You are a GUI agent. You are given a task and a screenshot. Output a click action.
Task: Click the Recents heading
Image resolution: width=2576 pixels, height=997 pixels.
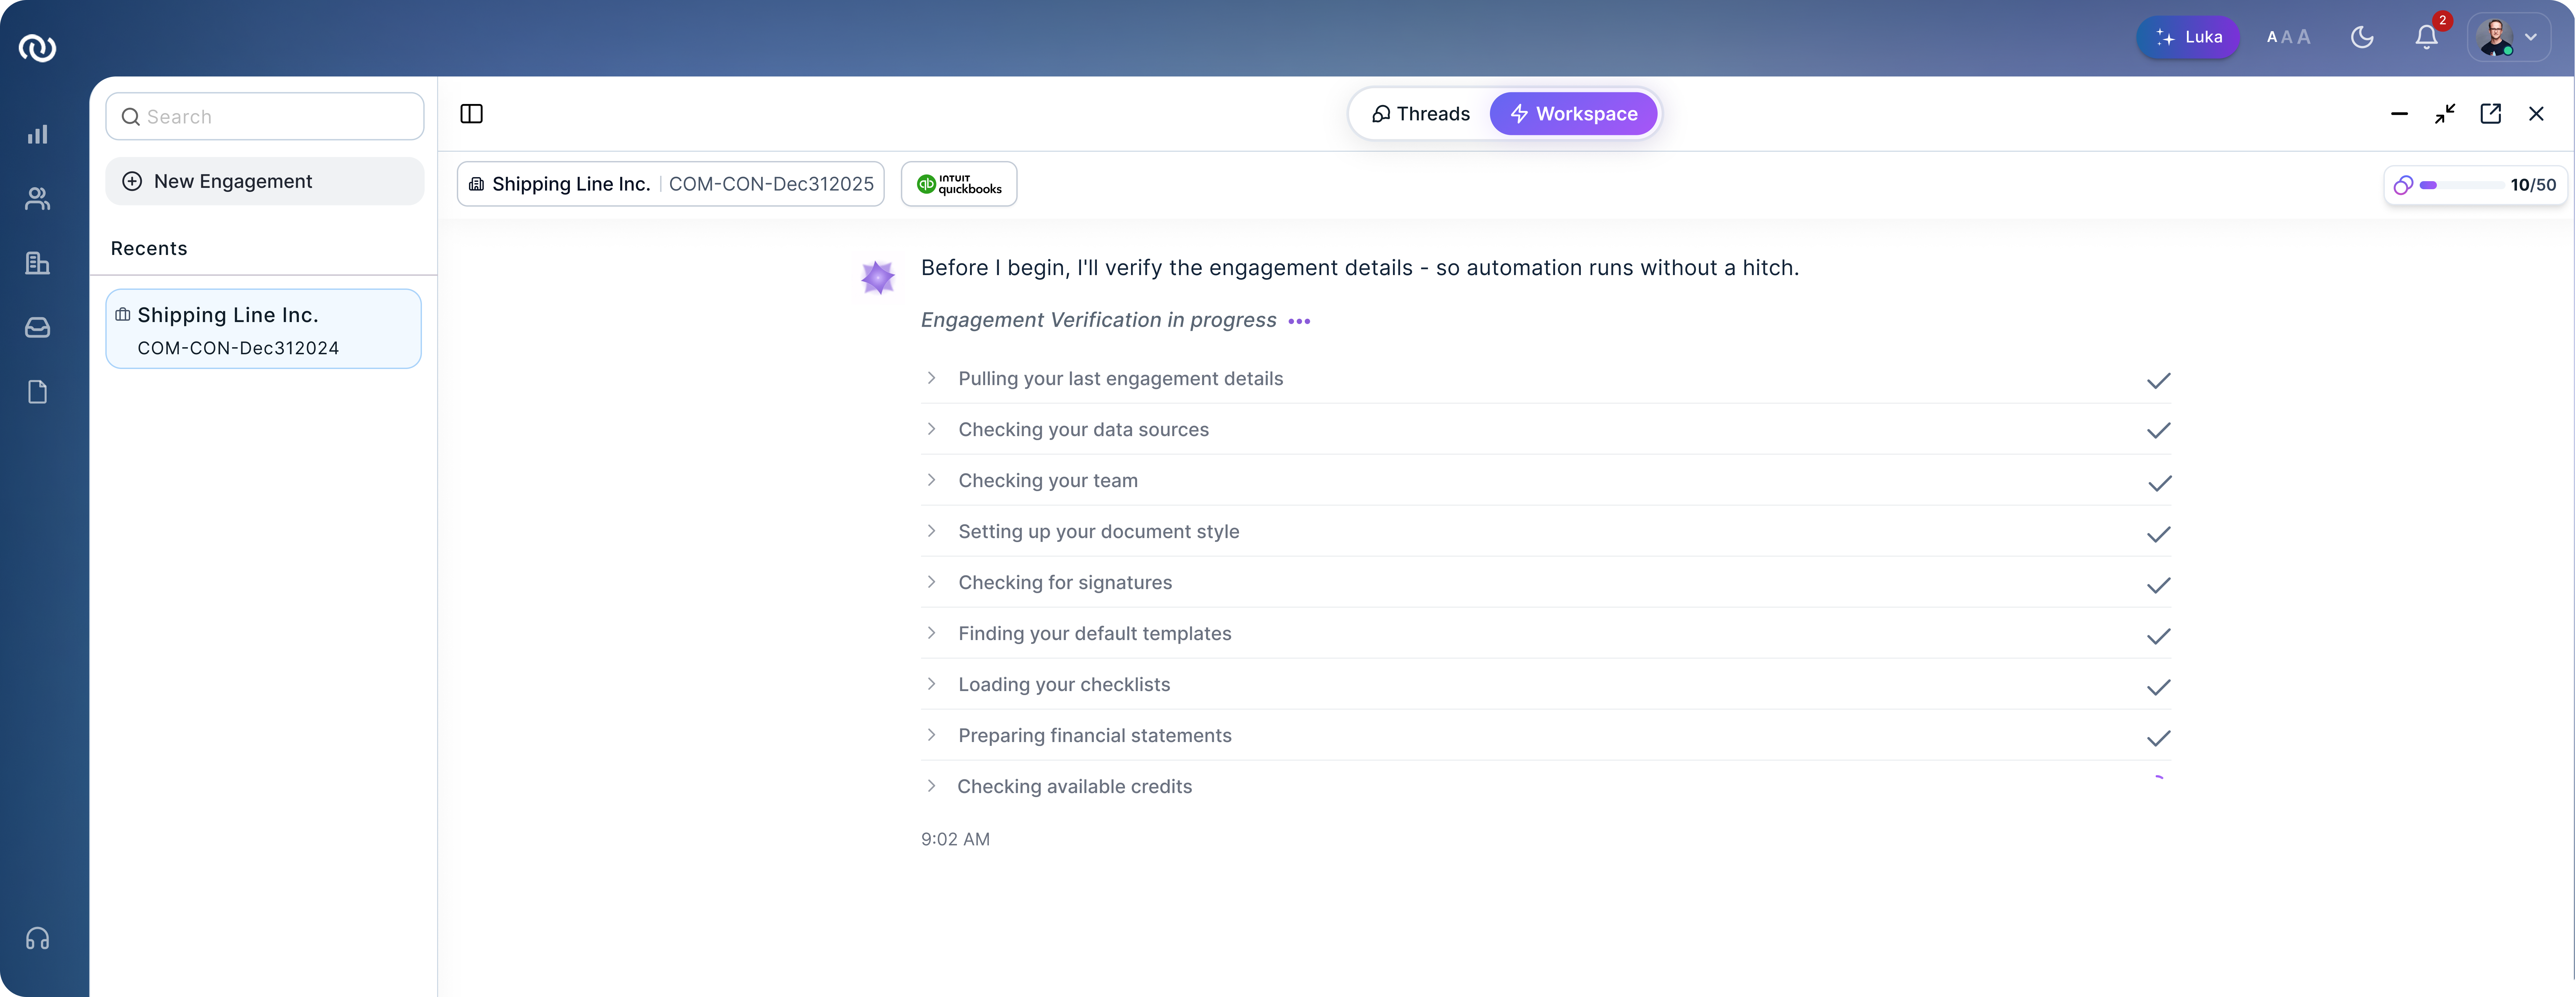[x=149, y=249]
